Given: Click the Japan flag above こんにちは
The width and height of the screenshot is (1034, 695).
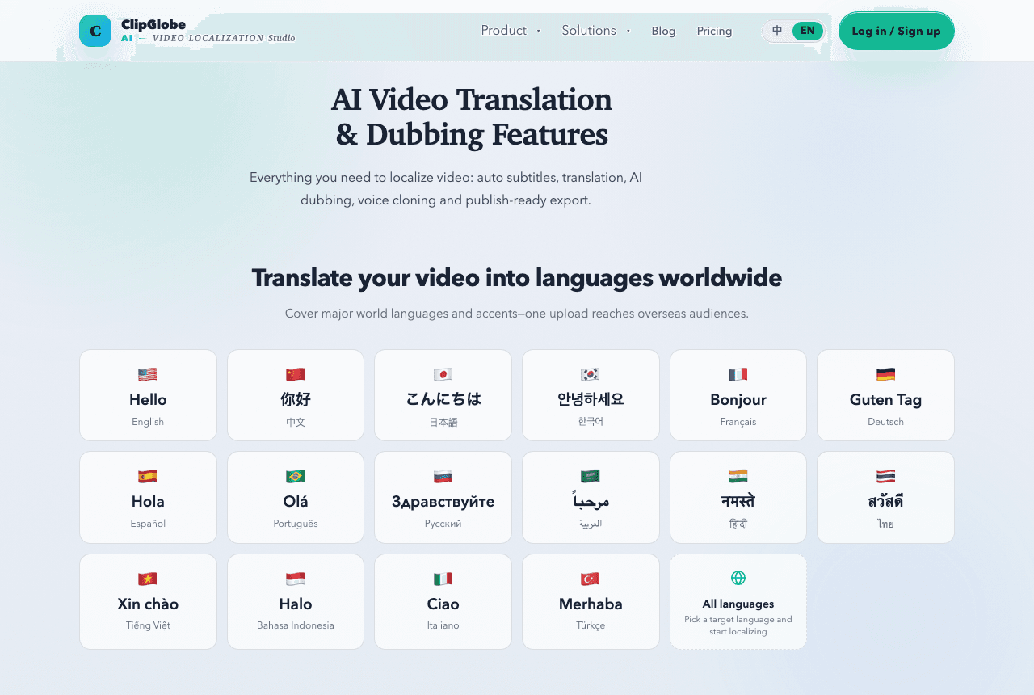Looking at the screenshot, I should pos(443,374).
